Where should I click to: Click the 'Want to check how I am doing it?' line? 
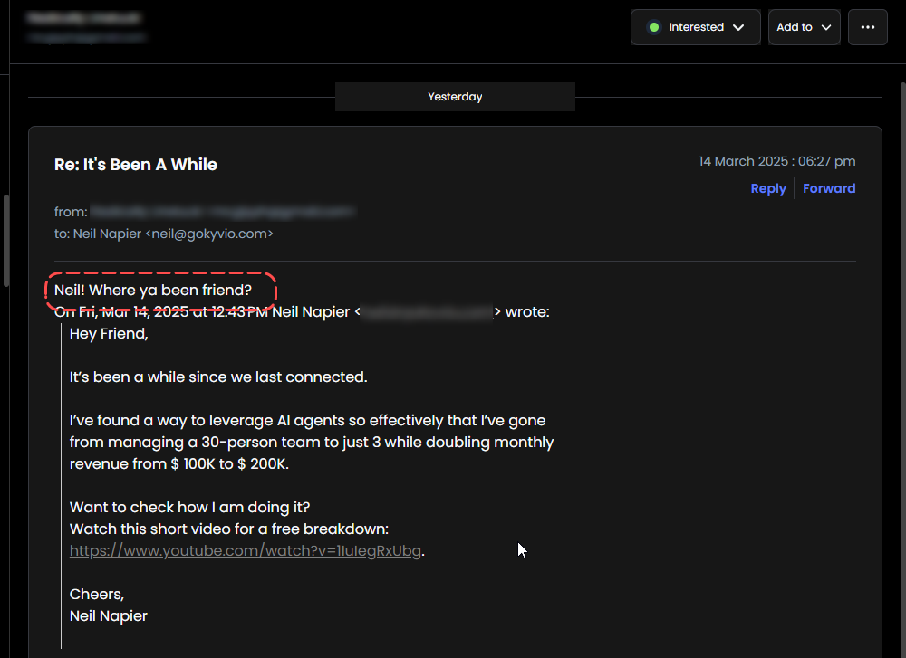(189, 508)
